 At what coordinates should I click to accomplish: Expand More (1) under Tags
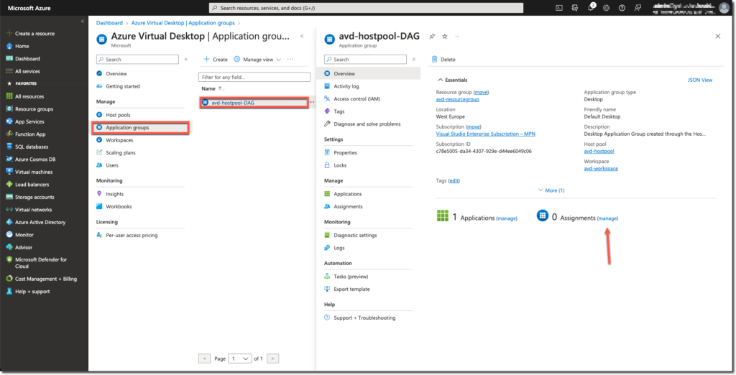click(551, 190)
